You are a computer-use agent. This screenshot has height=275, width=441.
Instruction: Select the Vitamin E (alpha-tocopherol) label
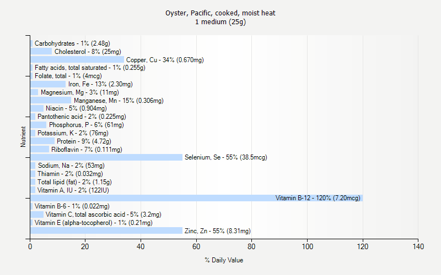[93, 223]
